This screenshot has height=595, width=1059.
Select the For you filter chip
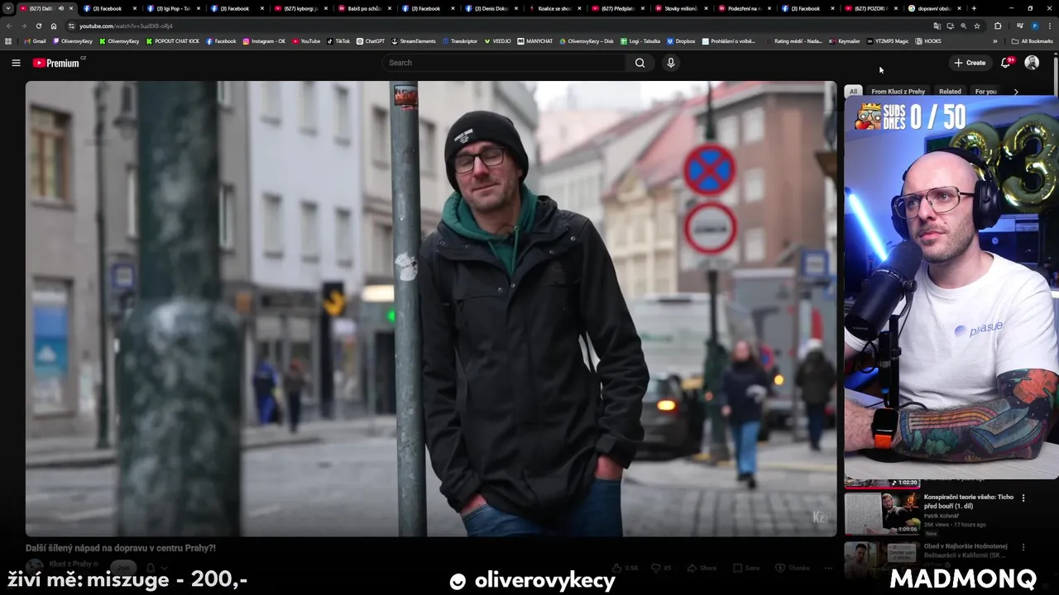click(x=985, y=92)
